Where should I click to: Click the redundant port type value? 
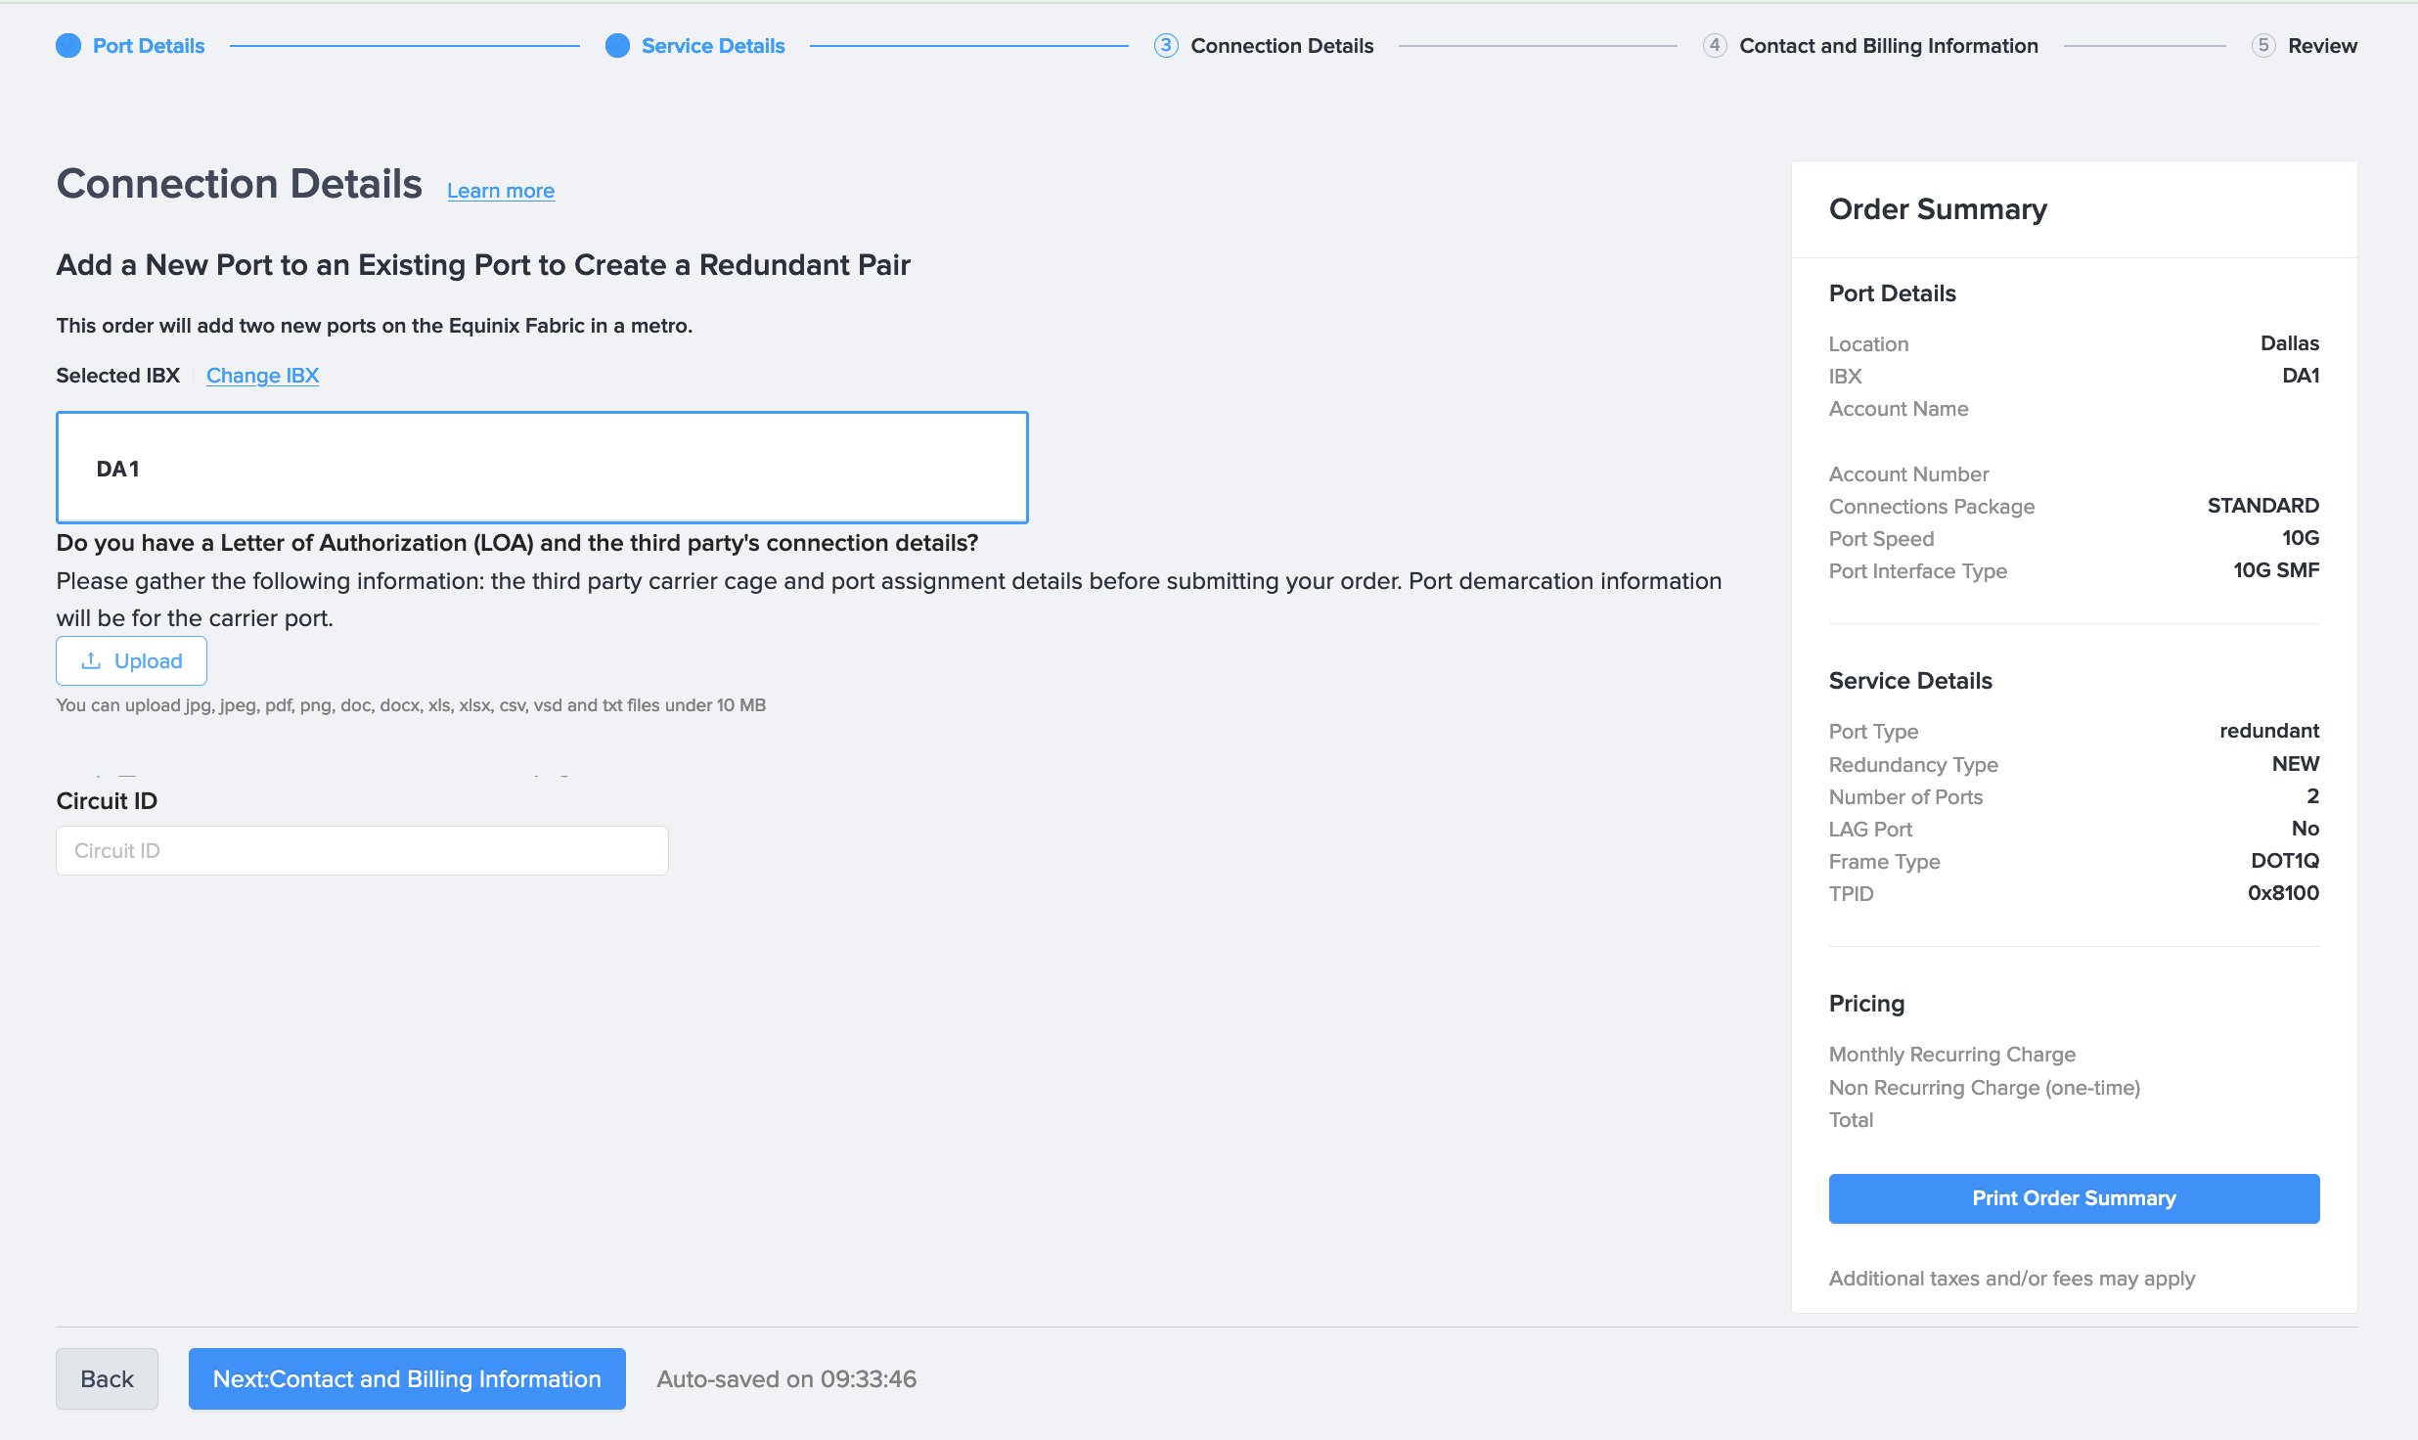tap(2268, 731)
